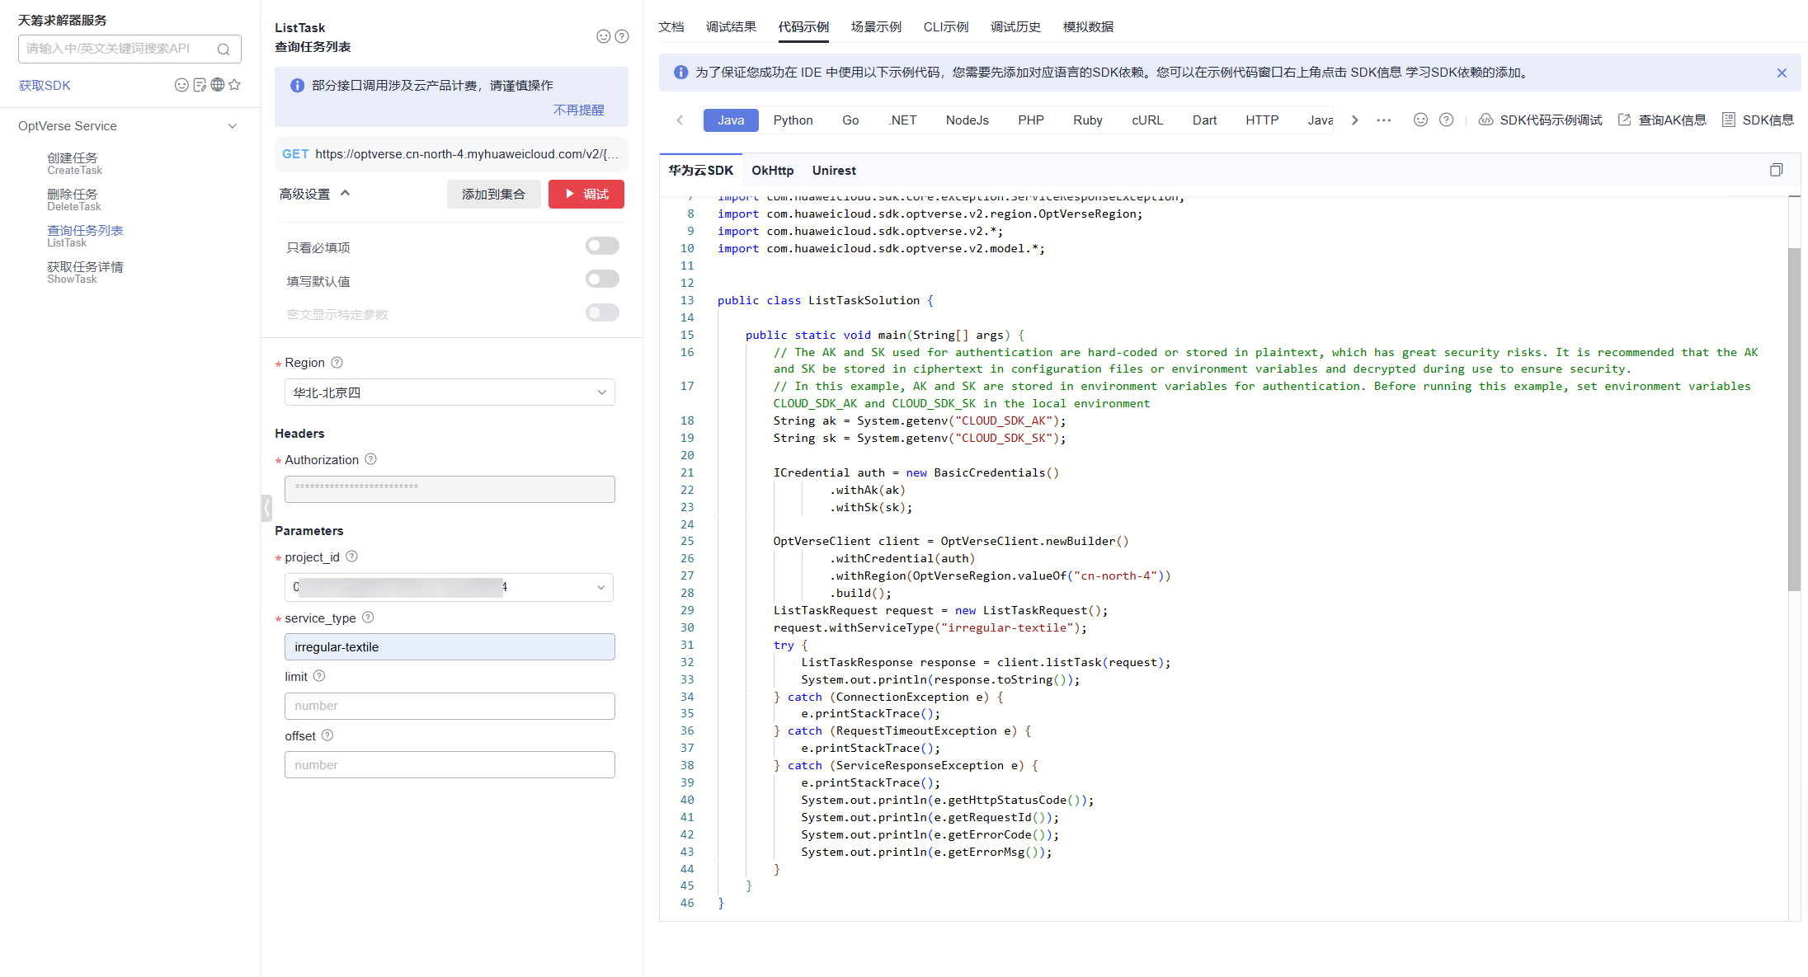Select the HTTP language tab
Screen dimensions: 1808x977
point(1262,120)
